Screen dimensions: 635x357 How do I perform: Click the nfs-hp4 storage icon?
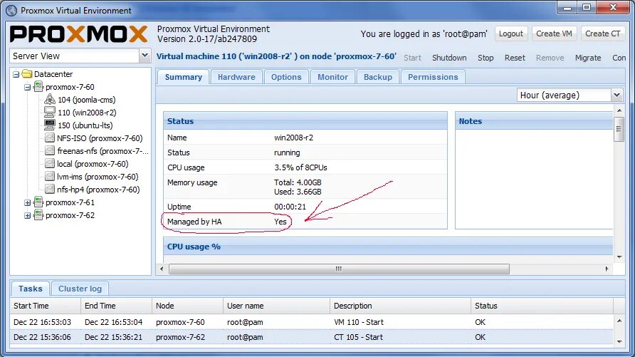(50, 190)
